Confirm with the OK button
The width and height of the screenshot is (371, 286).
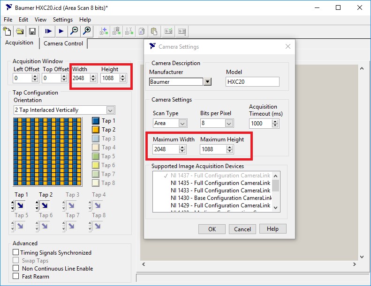(212, 229)
